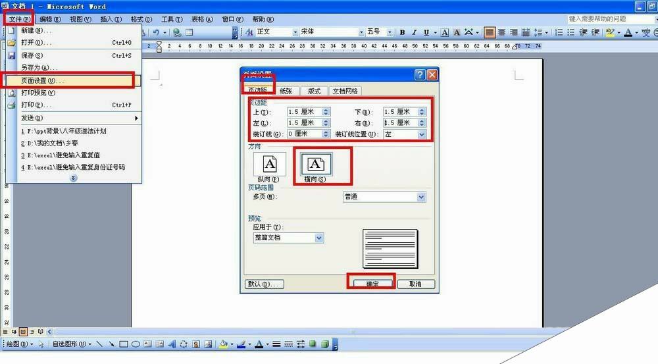Click the bullet list icon
This screenshot has width=658, height=364.
point(571,32)
